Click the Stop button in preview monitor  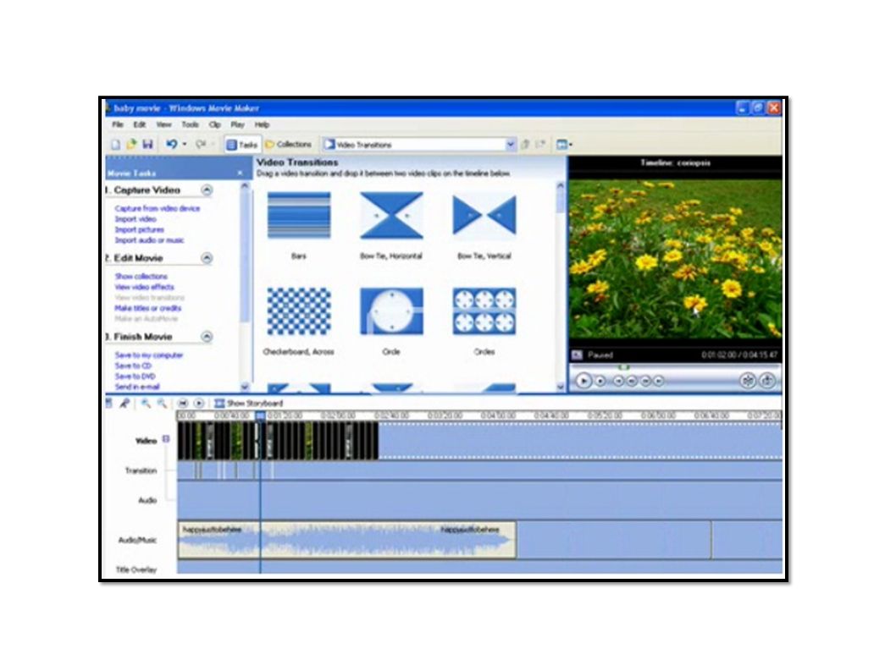coord(600,381)
